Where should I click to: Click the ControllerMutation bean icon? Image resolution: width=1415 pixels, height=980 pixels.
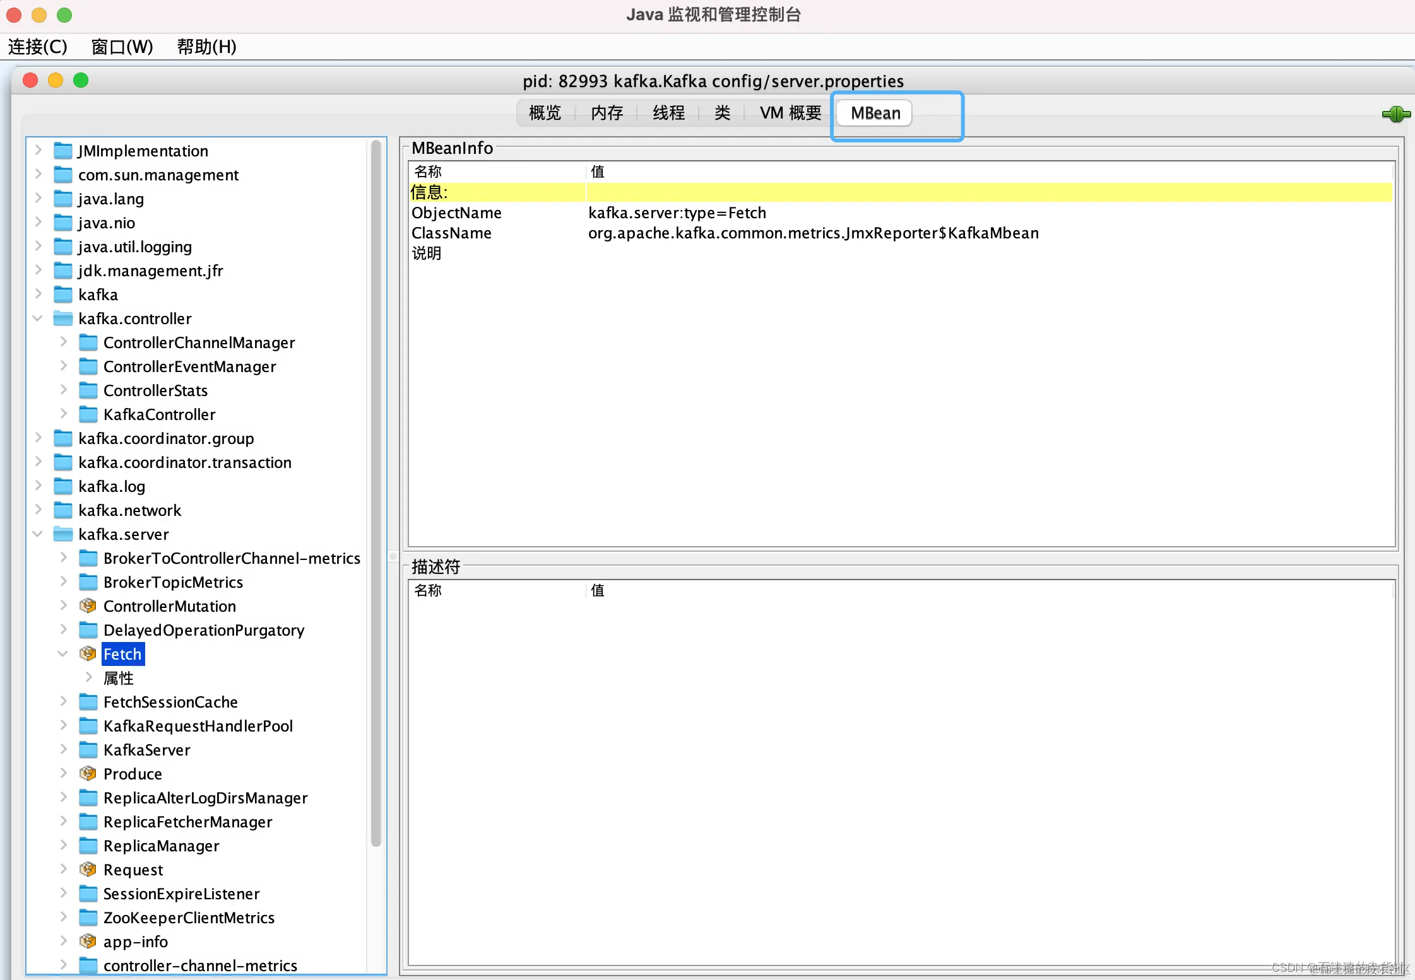point(88,606)
